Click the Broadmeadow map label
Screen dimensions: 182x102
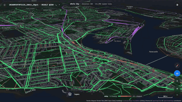pyautogui.click(x=20, y=23)
